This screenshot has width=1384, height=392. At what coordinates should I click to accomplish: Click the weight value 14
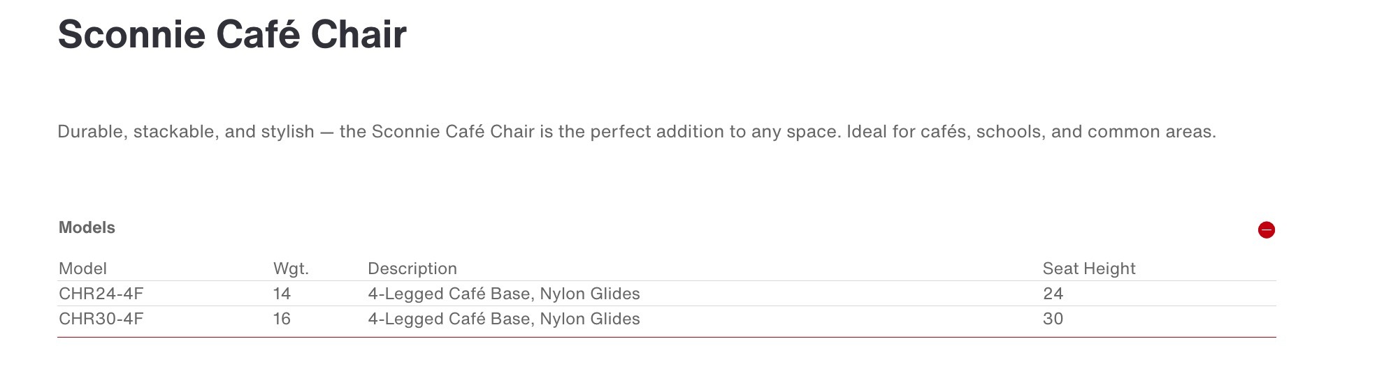click(x=282, y=294)
